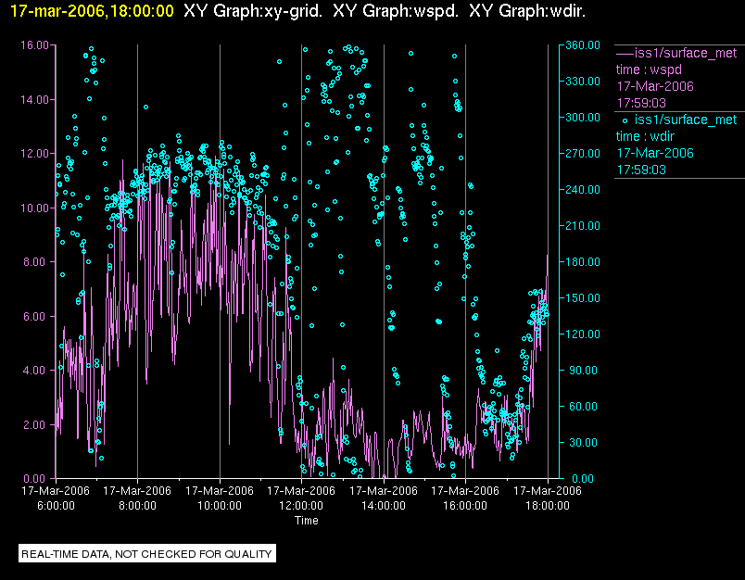The width and height of the screenshot is (745, 580).
Task: Select the cyan iss1/surface_met legend entry
Action: [686, 120]
